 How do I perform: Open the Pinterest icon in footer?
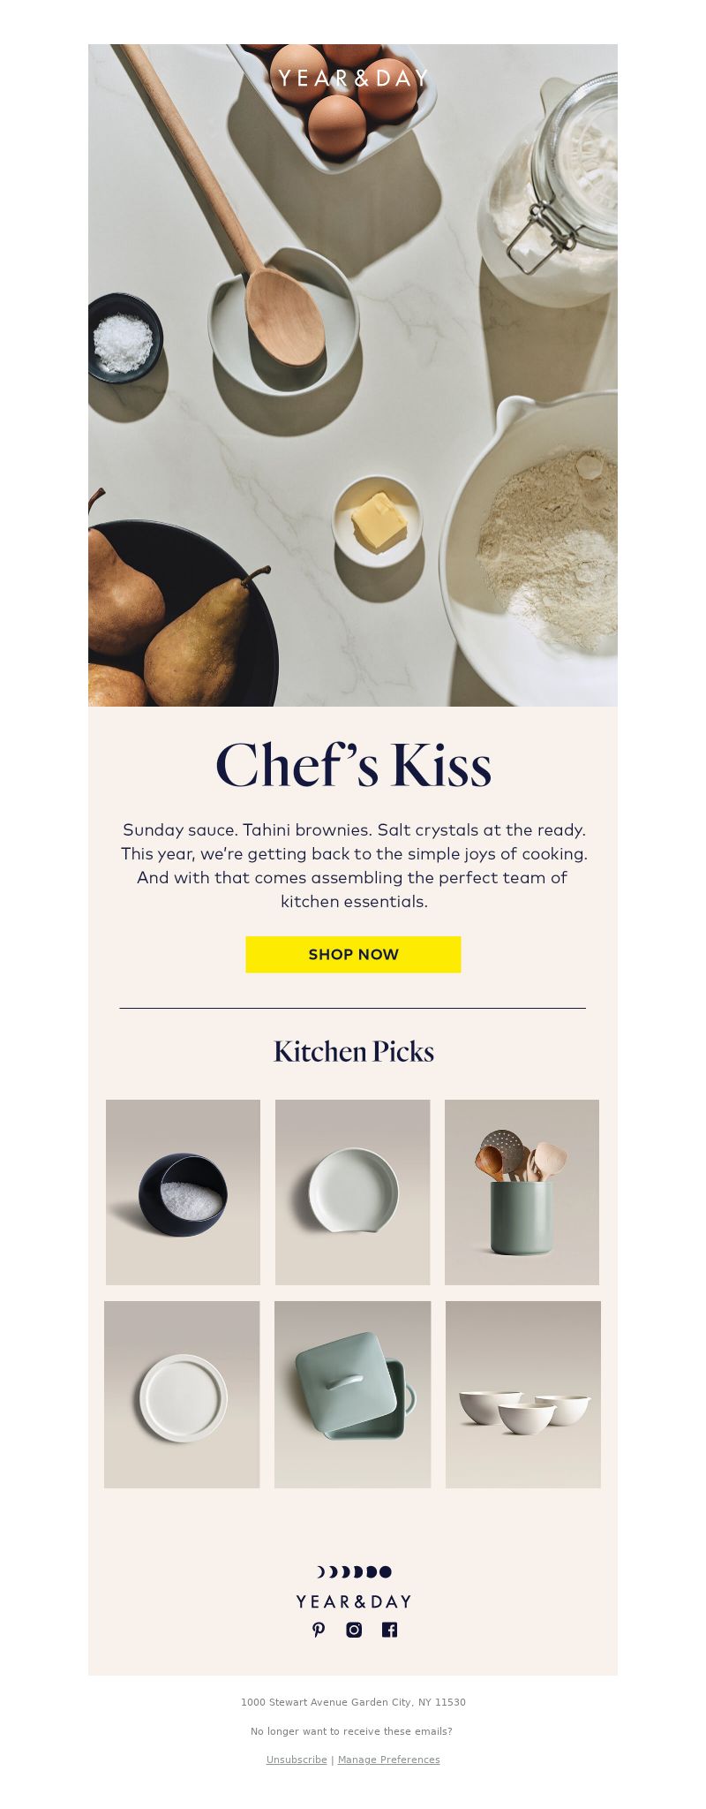coord(319,1630)
